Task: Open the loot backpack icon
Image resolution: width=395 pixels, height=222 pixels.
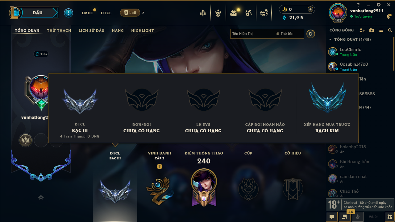Action: (234, 13)
